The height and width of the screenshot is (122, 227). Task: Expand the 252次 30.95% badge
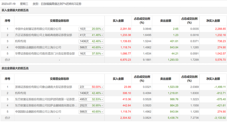pos(91,105)
